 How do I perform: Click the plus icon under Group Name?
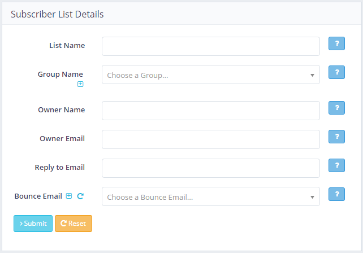coord(80,84)
